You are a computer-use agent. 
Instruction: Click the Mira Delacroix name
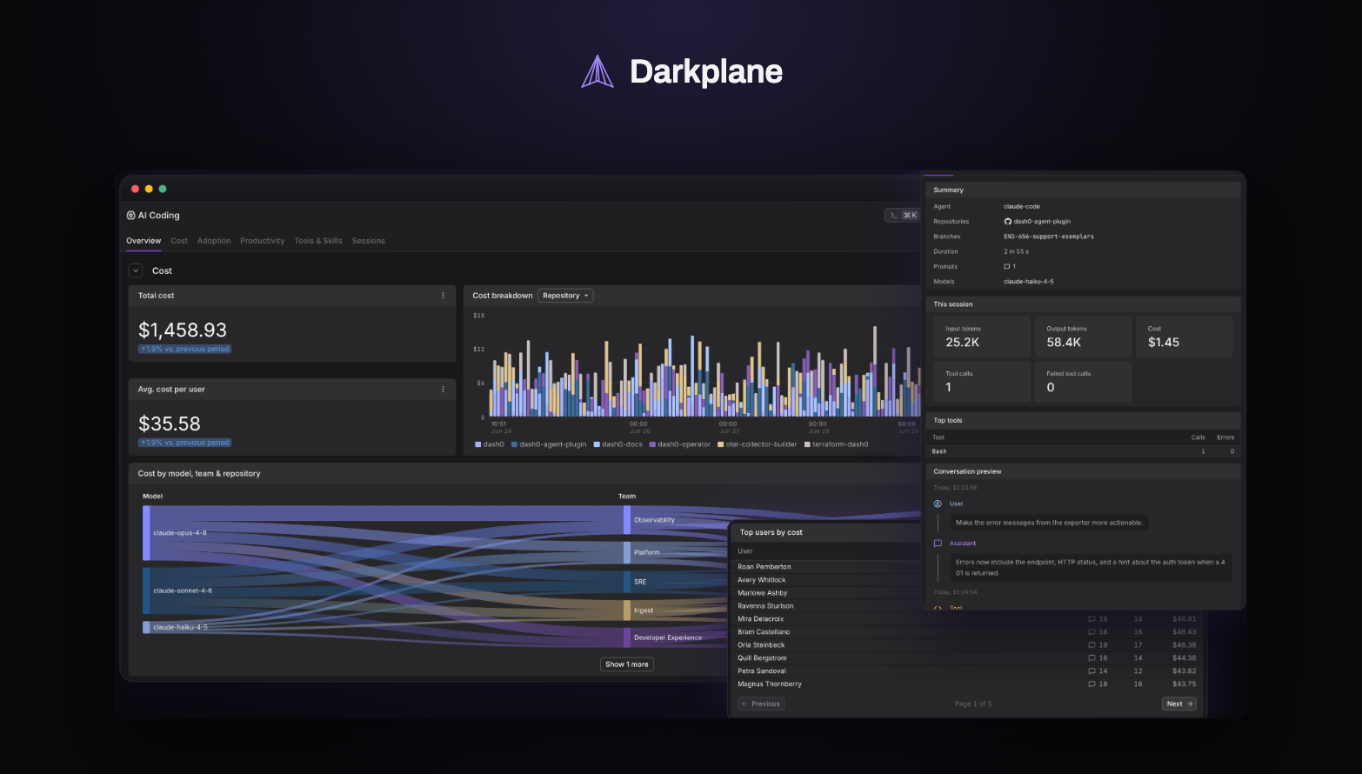(x=761, y=619)
